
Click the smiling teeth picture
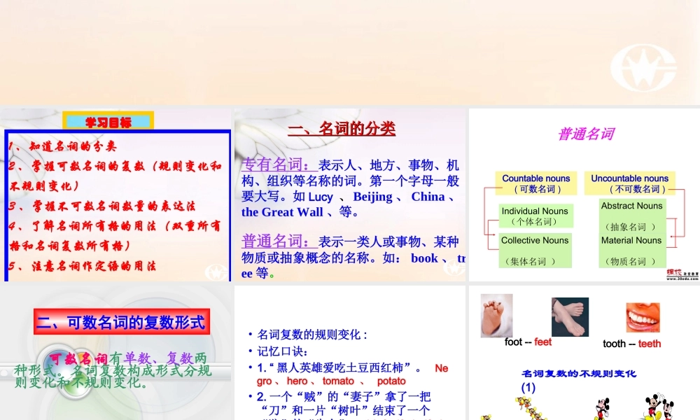click(x=643, y=317)
